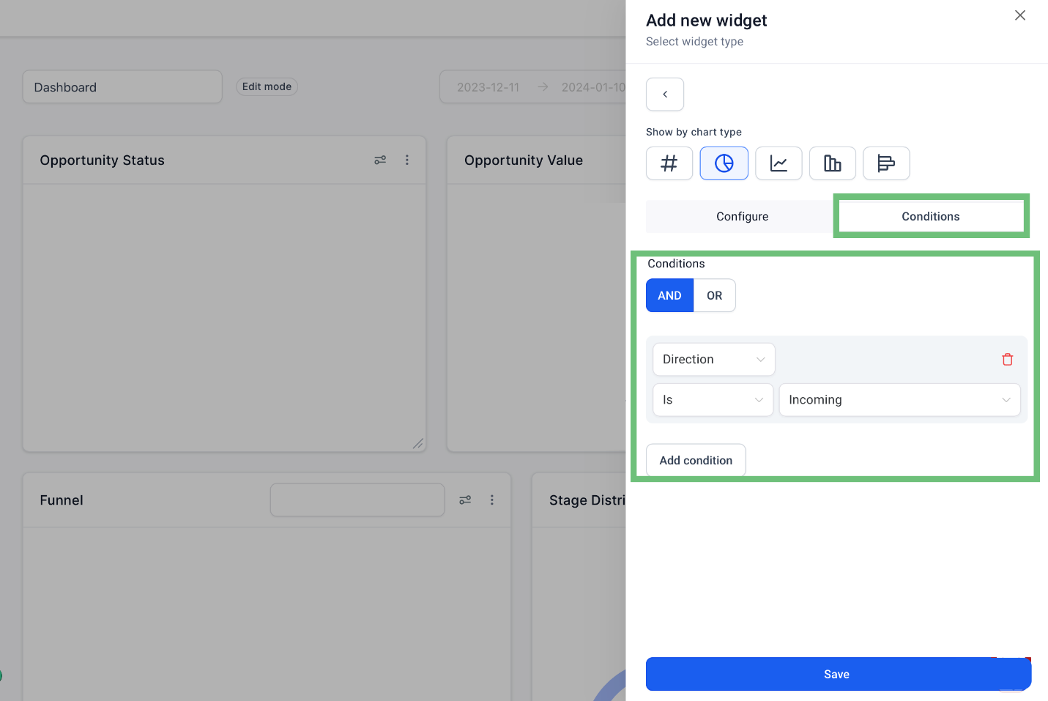Go back with the chevron button
The width and height of the screenshot is (1048, 701).
[665, 94]
